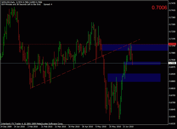Click the 'Spread: 4' indicator text

click(x=48, y=5)
